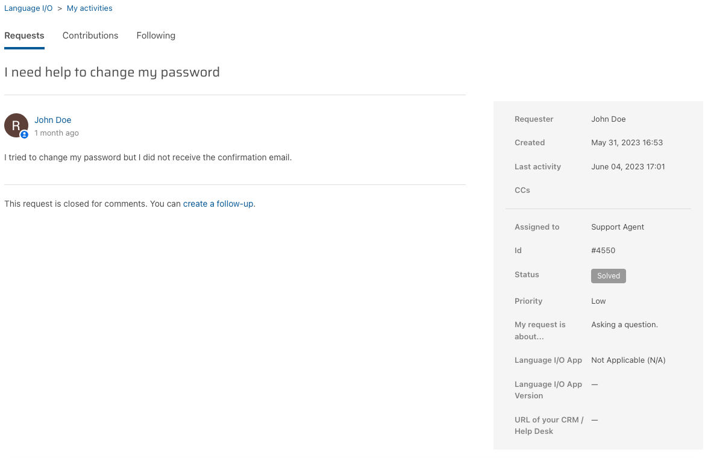Viewport: 708px width, 458px height.
Task: Switch to the Following tab
Action: pyautogui.click(x=156, y=36)
